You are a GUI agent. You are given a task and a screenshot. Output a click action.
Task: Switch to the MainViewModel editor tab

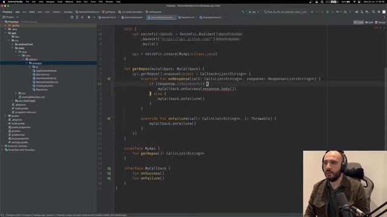point(132,17)
